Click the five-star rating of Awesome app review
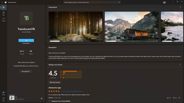 [x=54, y=91]
